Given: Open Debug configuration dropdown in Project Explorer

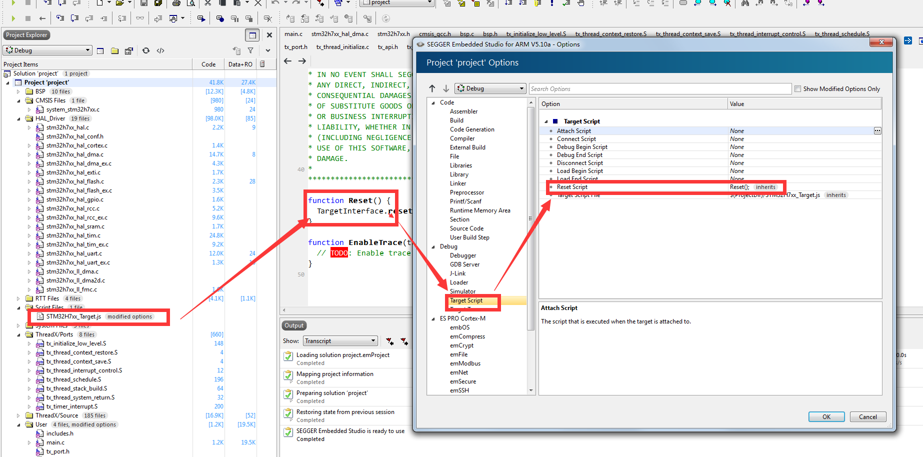Looking at the screenshot, I should 47,50.
